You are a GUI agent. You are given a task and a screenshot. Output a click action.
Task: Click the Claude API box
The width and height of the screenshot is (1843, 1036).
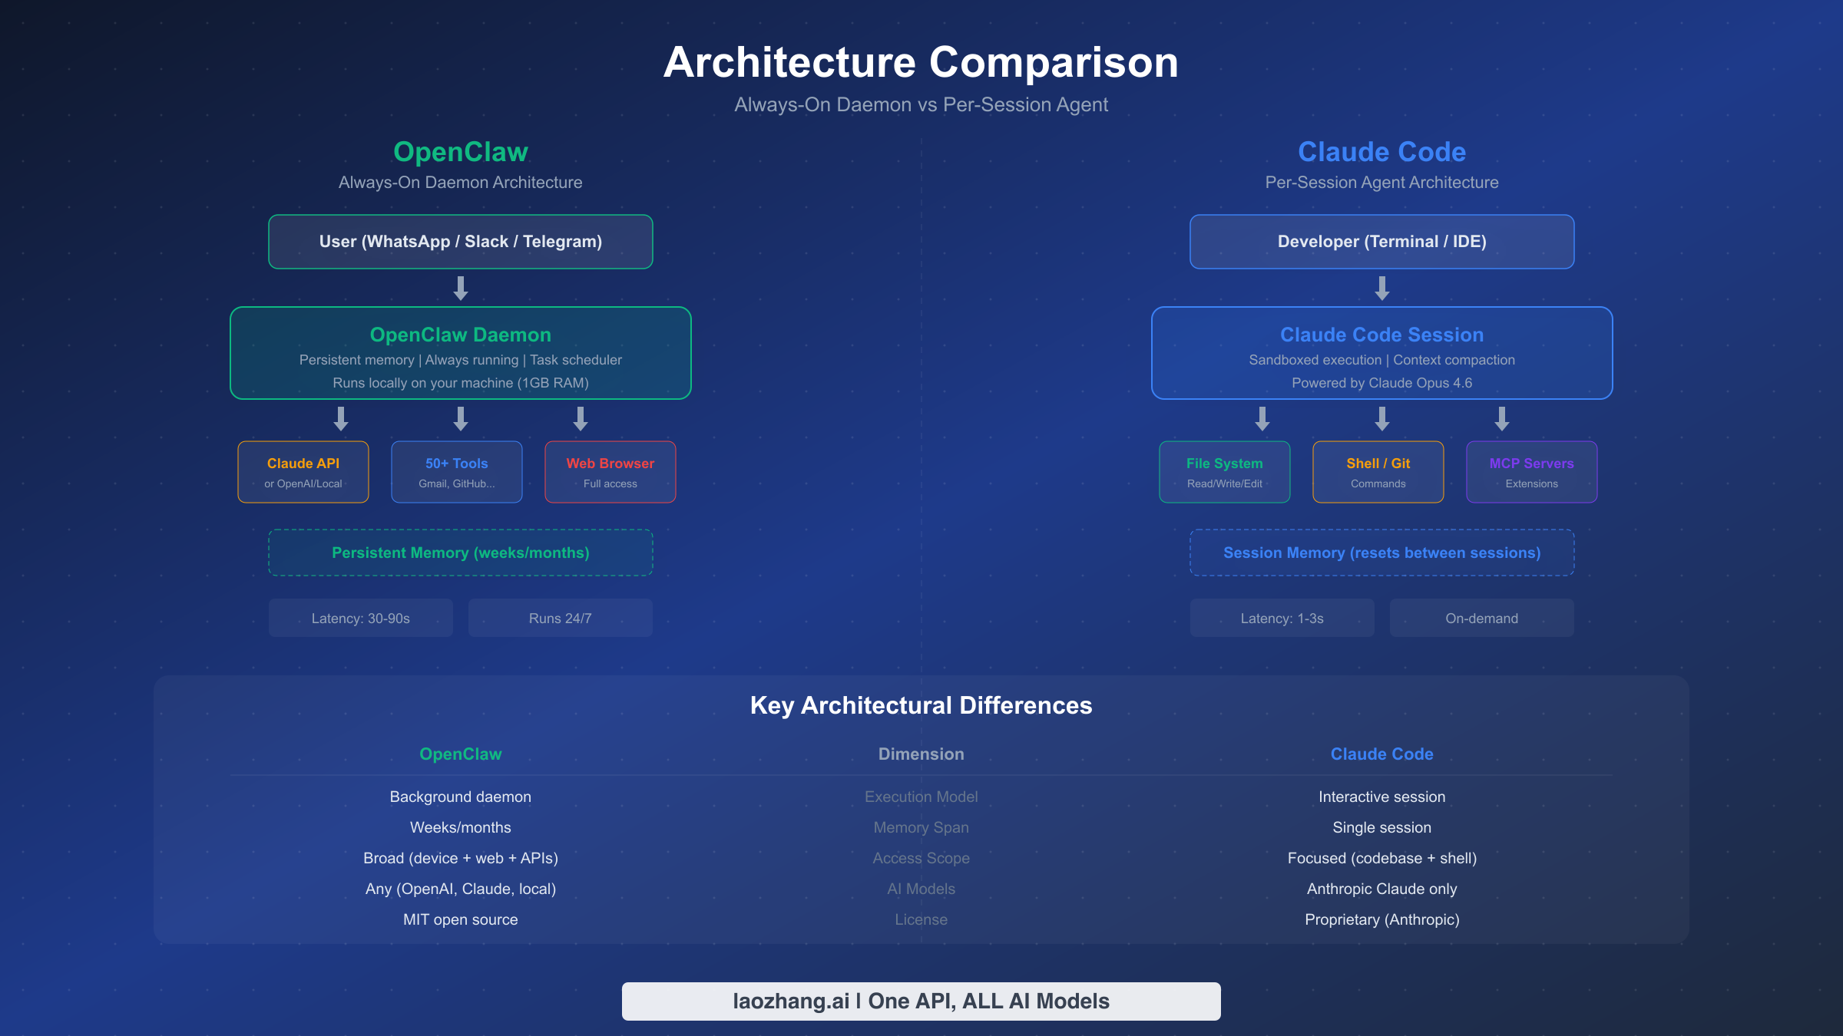(x=303, y=471)
